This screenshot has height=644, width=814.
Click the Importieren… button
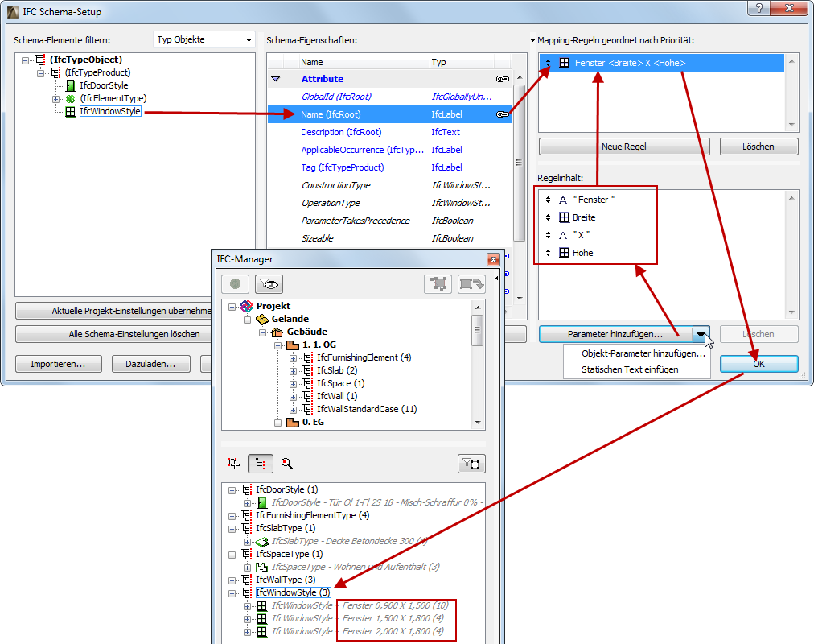pyautogui.click(x=58, y=364)
